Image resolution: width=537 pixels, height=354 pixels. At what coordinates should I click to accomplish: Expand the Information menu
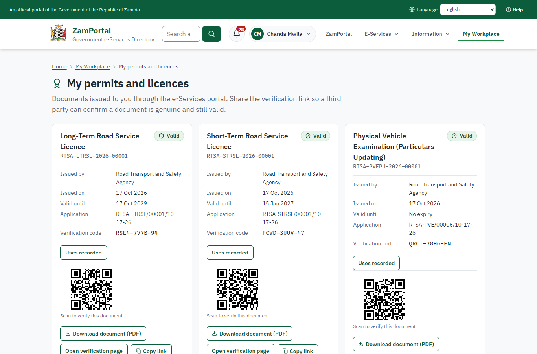point(431,34)
